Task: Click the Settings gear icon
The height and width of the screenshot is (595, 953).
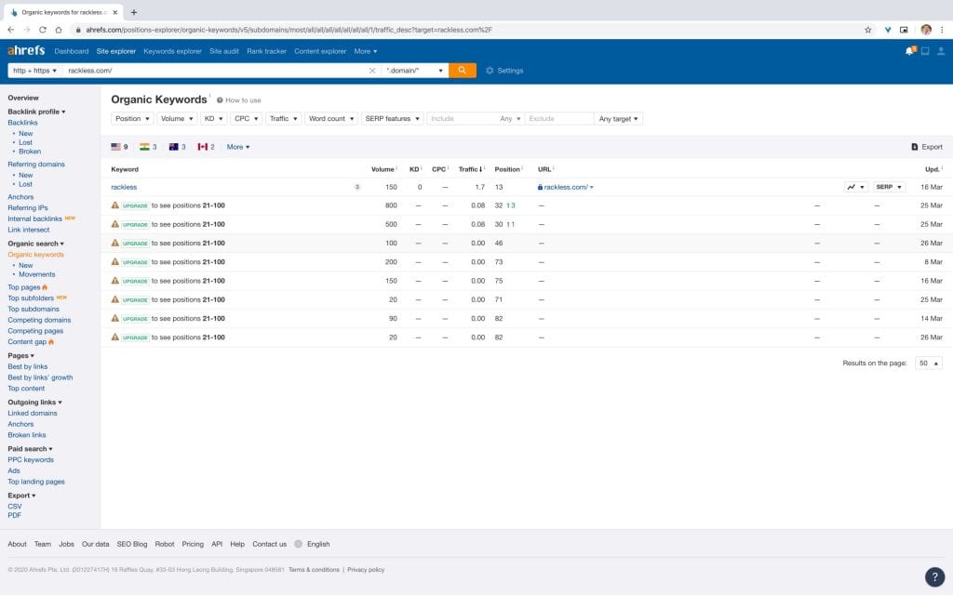Action: click(x=490, y=71)
